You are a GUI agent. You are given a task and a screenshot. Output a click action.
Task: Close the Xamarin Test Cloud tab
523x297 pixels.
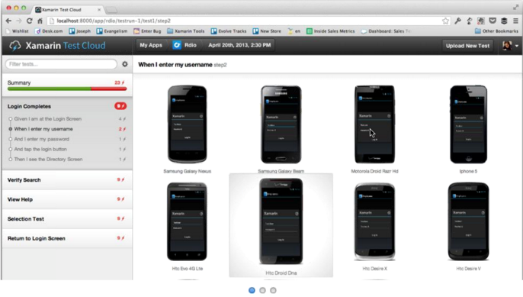pyautogui.click(x=99, y=10)
